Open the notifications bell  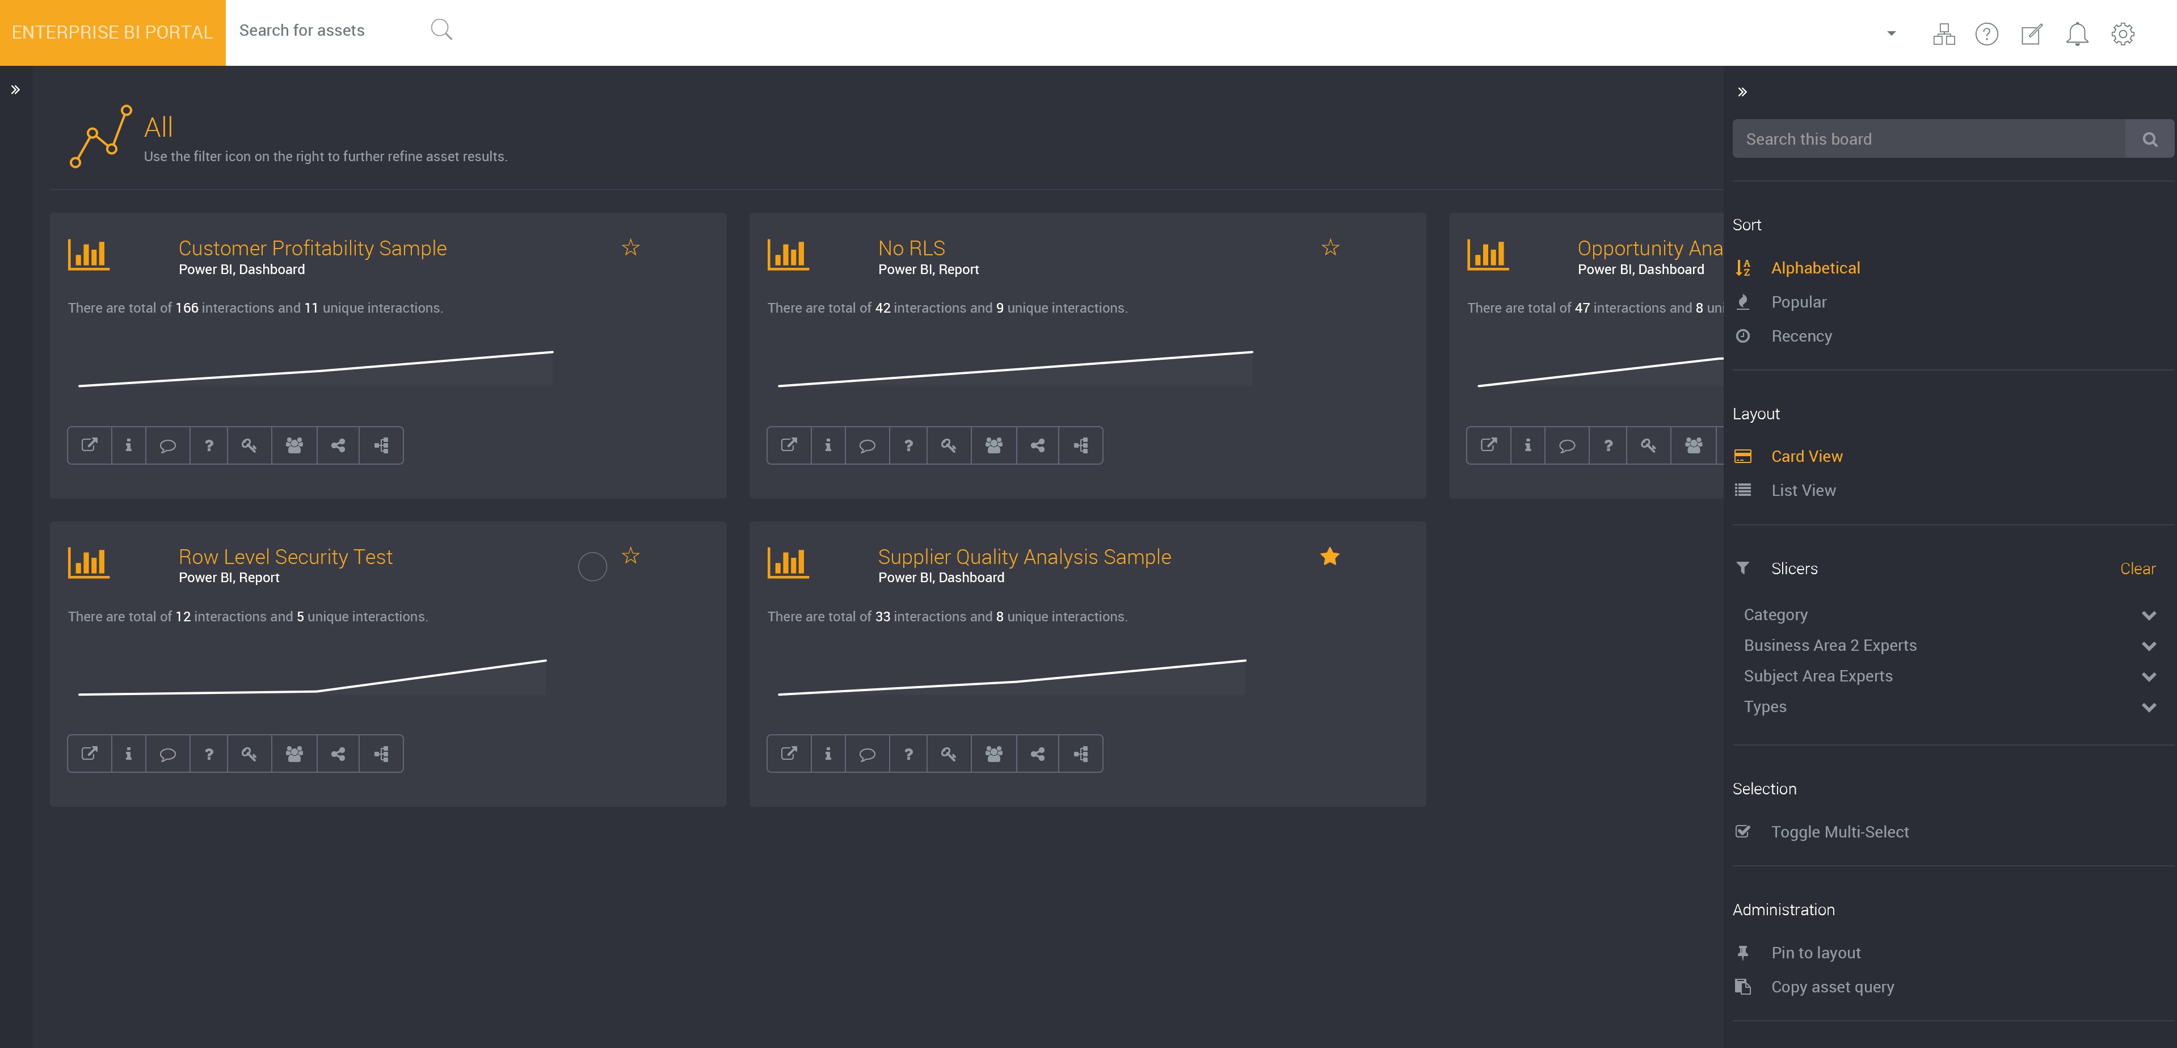pyautogui.click(x=2077, y=34)
